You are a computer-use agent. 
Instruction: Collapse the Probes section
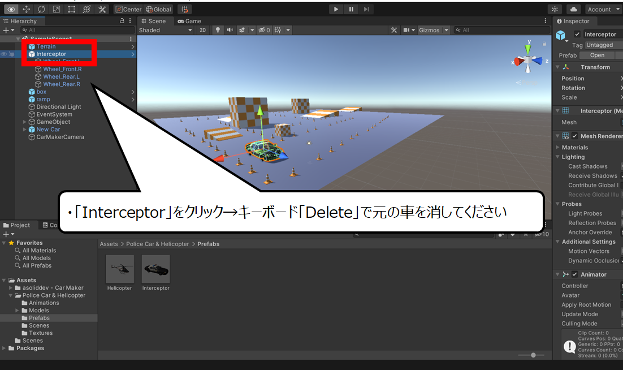click(557, 204)
